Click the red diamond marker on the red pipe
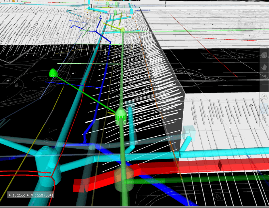 tap(219, 165)
